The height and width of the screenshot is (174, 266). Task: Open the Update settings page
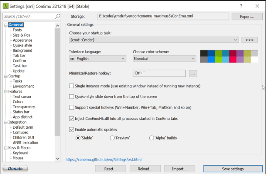pyautogui.click(x=18, y=71)
